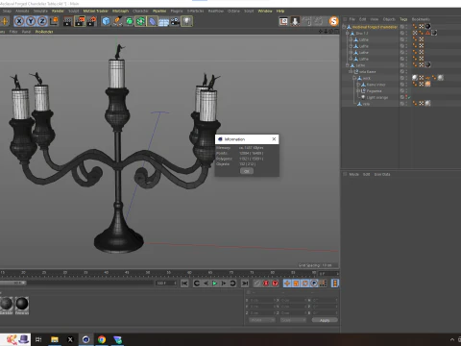Toggle rotation keyframe recording icon
The width and height of the screenshot is (461, 346).
pos(305,284)
